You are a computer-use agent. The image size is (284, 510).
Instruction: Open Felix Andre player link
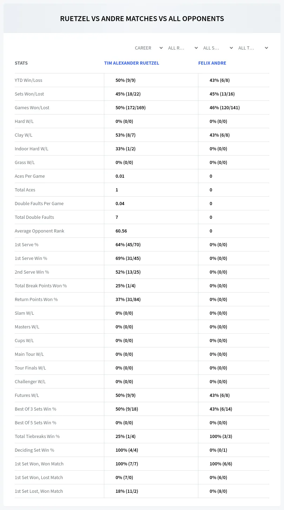tap(212, 63)
